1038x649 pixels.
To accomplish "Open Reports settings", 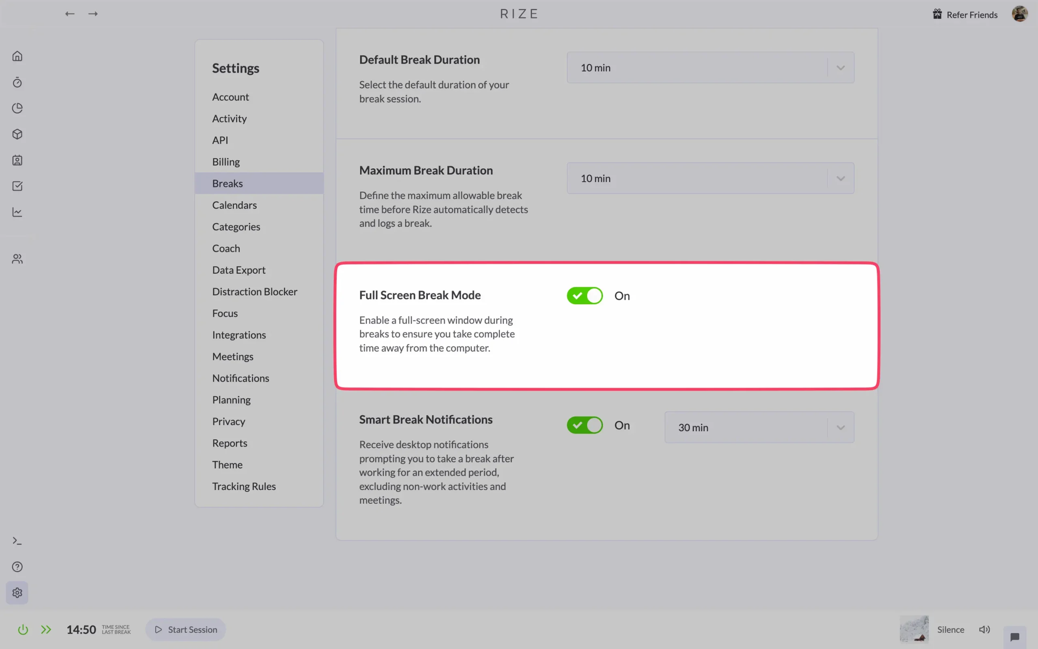I will (259, 443).
